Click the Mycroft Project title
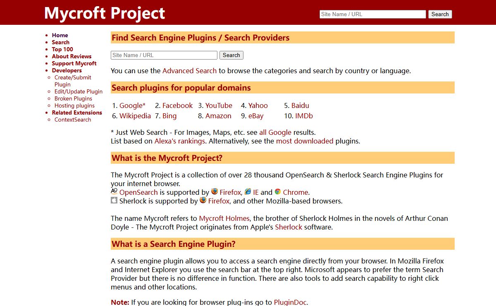Viewport: 496px width, 306px height. coord(105,13)
